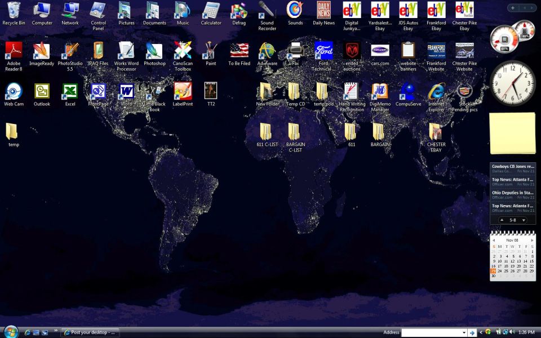Select the LabelPrint icon
Image resolution: width=541 pixels, height=338 pixels.
(x=183, y=91)
